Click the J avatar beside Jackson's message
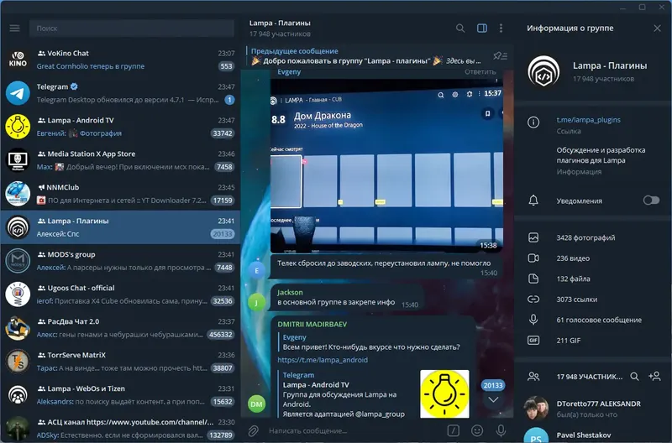The image size is (672, 443). coord(257,303)
